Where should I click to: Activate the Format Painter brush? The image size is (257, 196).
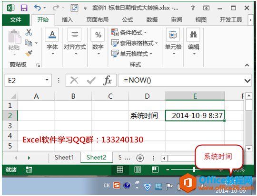[29, 54]
